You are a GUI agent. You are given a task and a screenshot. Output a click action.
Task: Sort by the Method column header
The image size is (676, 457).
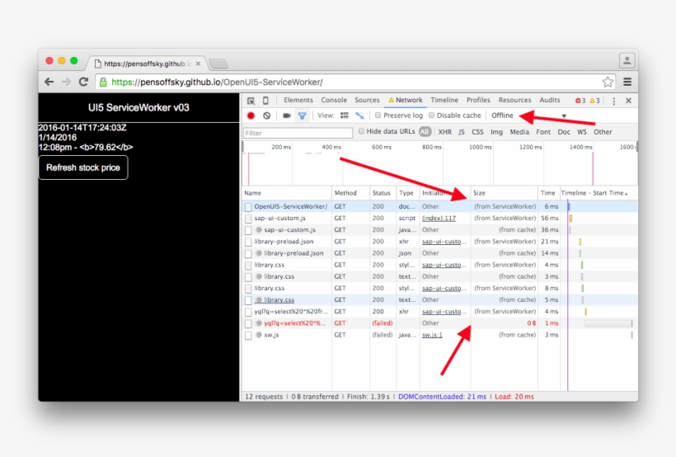tap(350, 193)
